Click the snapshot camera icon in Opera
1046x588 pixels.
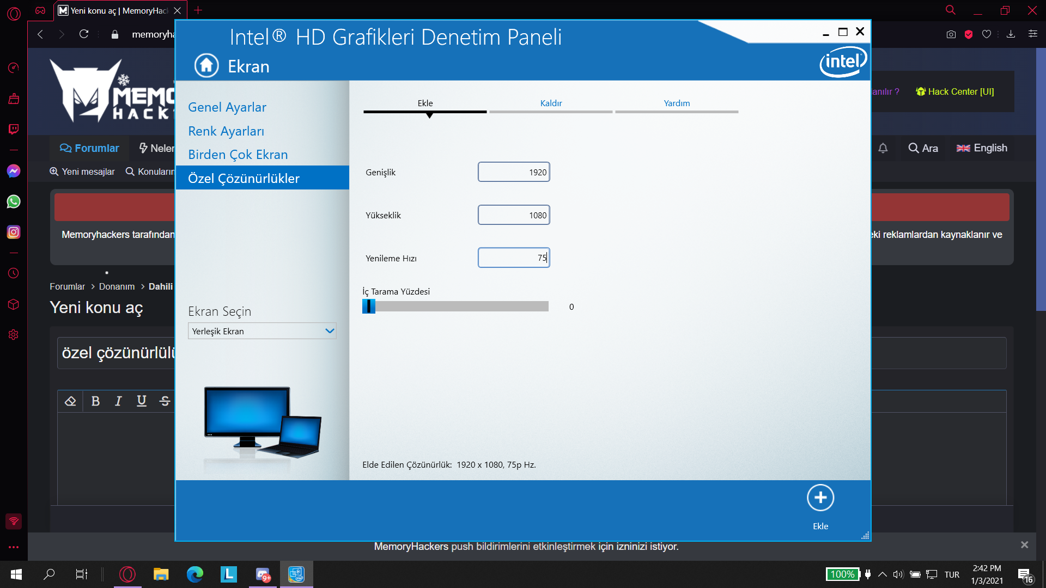[x=951, y=34]
